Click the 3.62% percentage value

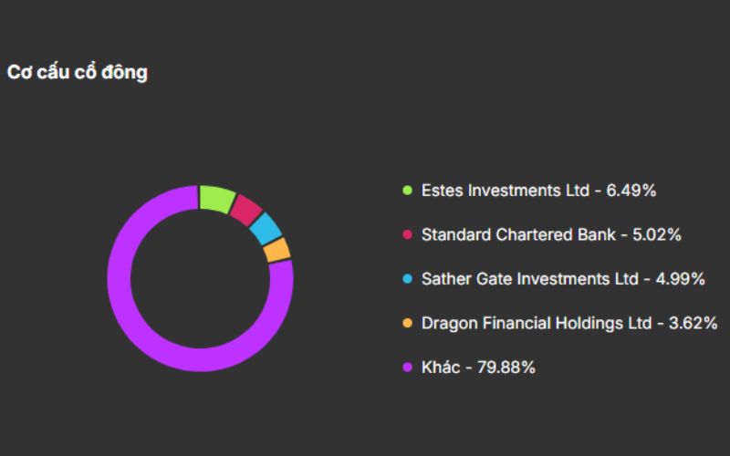693,324
